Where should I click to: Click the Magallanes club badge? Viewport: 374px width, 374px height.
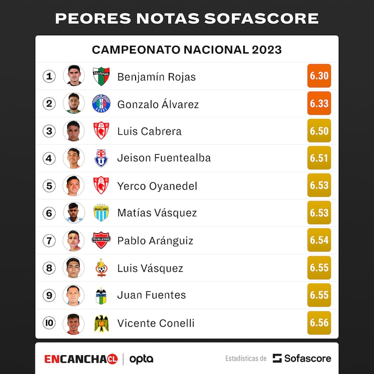coord(101,213)
